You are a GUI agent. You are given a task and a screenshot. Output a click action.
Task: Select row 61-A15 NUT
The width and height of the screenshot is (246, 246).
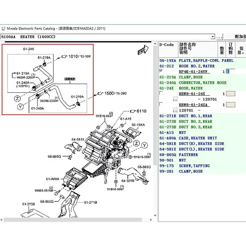[202, 133]
